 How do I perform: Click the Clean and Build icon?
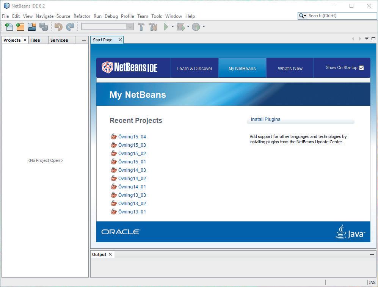pos(153,27)
